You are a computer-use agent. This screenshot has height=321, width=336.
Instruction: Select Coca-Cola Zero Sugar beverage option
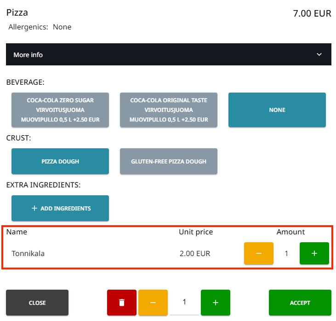coord(60,110)
